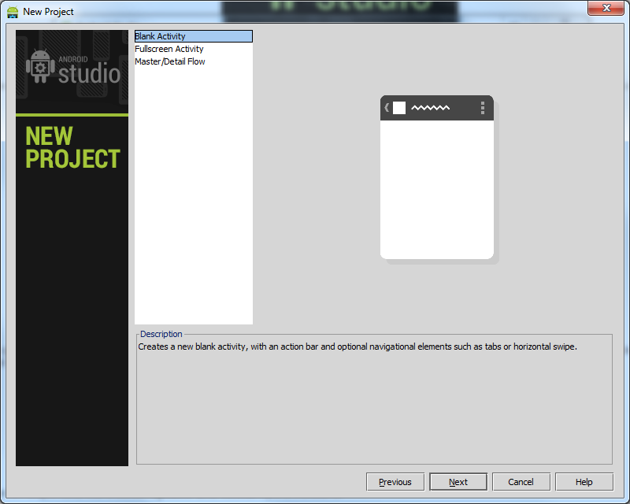Select Blank Activity from the template list

click(x=161, y=36)
